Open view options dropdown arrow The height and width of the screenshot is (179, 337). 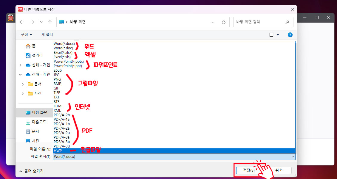[278, 35]
